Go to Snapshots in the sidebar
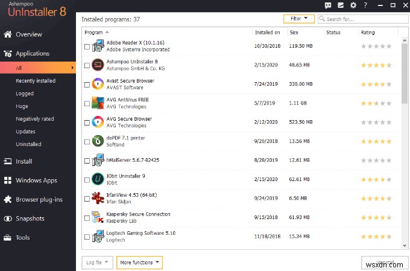The image size is (410, 271). (x=30, y=218)
